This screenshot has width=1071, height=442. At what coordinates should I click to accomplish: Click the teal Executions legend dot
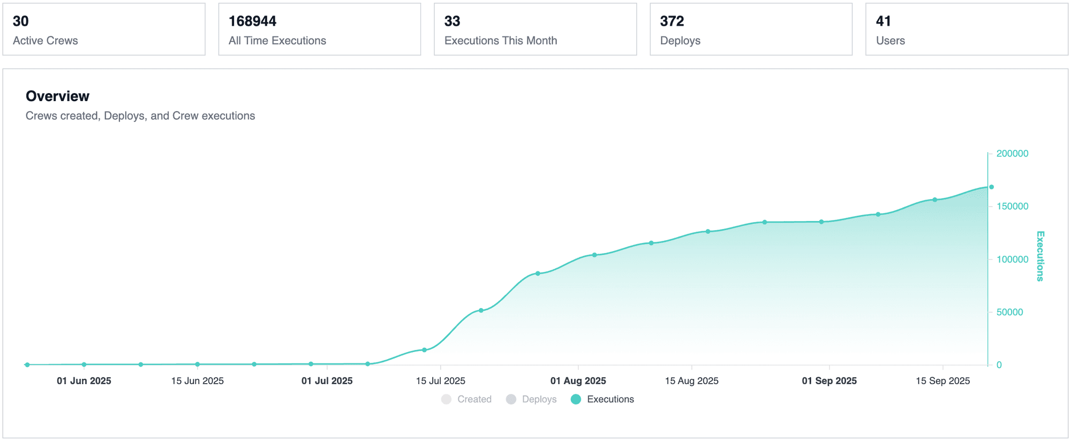(x=576, y=399)
